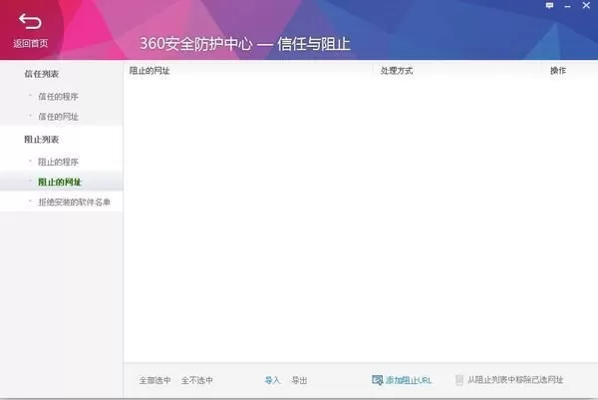Open 信任的程序 in the sidebar
The height and width of the screenshot is (400, 598).
point(58,97)
